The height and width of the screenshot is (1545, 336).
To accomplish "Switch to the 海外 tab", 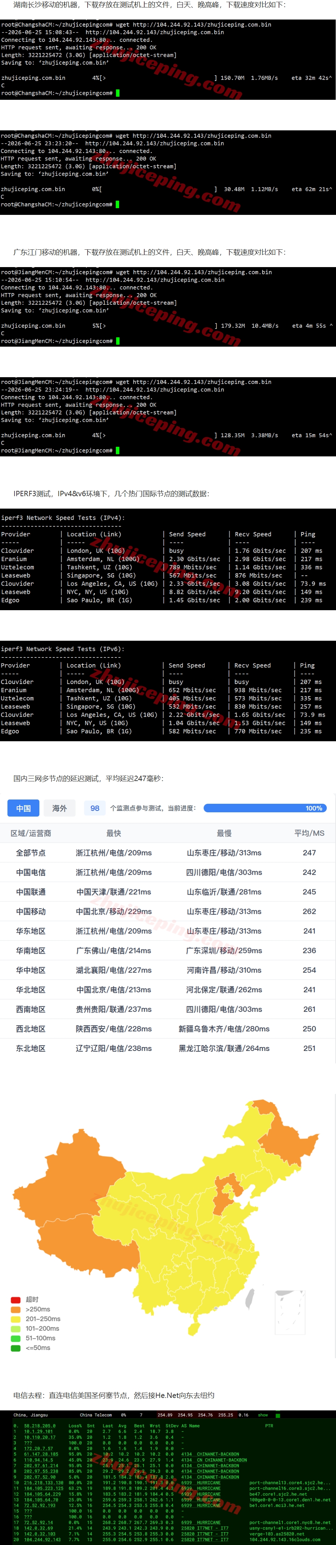I will tap(59, 808).
